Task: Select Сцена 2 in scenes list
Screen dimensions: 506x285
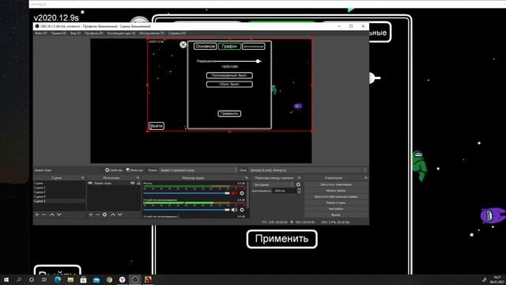Action: pyautogui.click(x=59, y=188)
